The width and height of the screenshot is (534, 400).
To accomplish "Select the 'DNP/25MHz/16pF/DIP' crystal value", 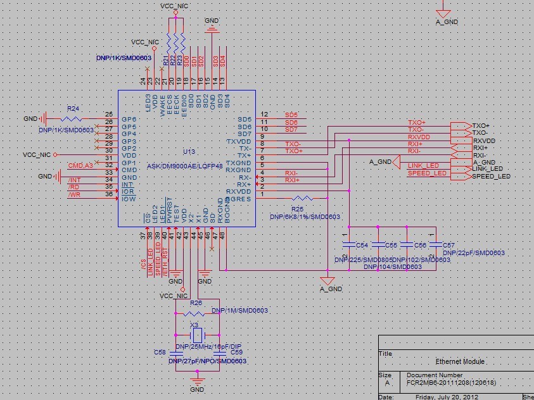I will coord(208,347).
